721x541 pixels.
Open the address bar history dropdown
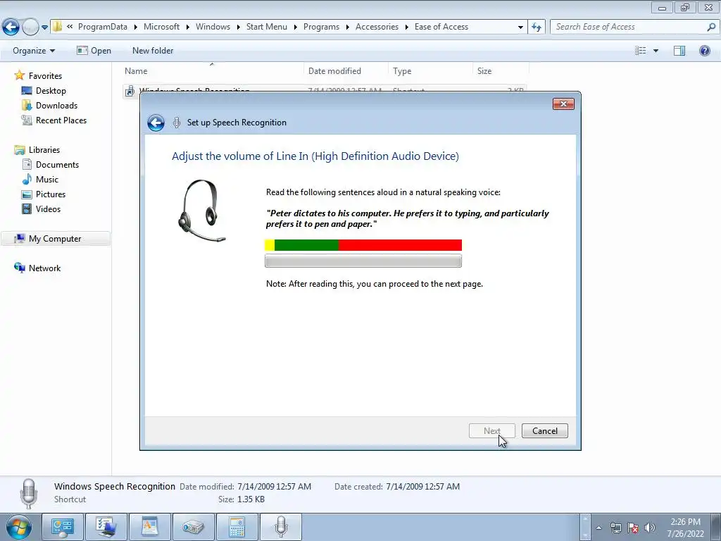click(520, 27)
